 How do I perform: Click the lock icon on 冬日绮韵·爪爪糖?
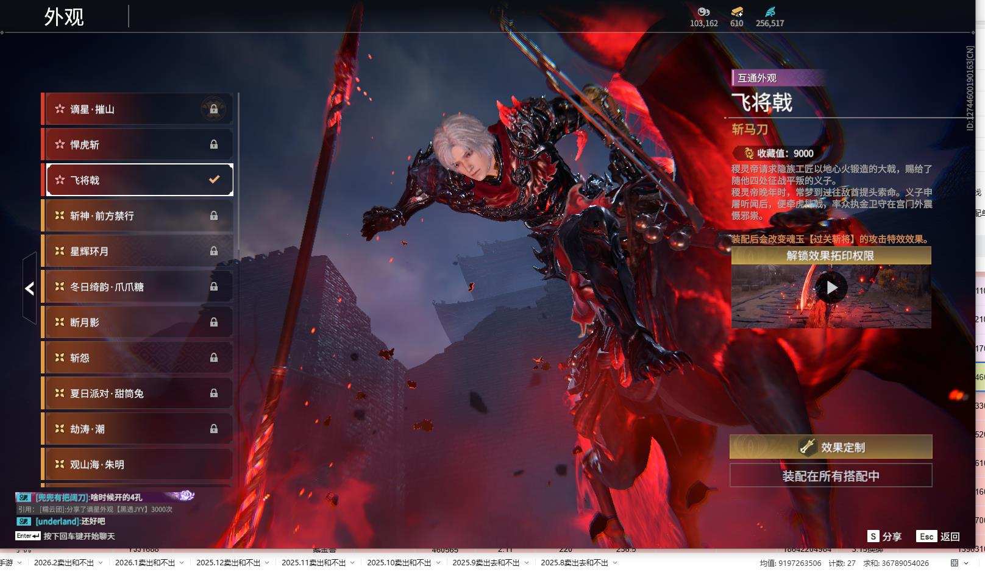214,286
